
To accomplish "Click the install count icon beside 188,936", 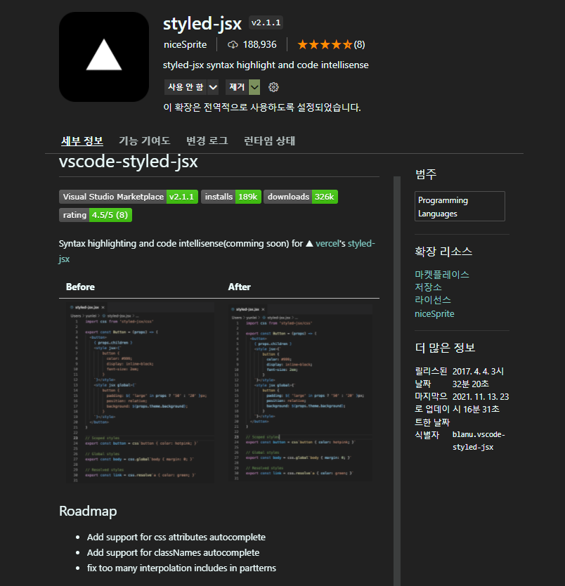I will click(x=233, y=44).
